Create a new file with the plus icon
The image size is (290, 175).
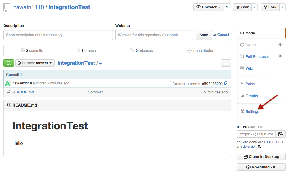pos(101,63)
